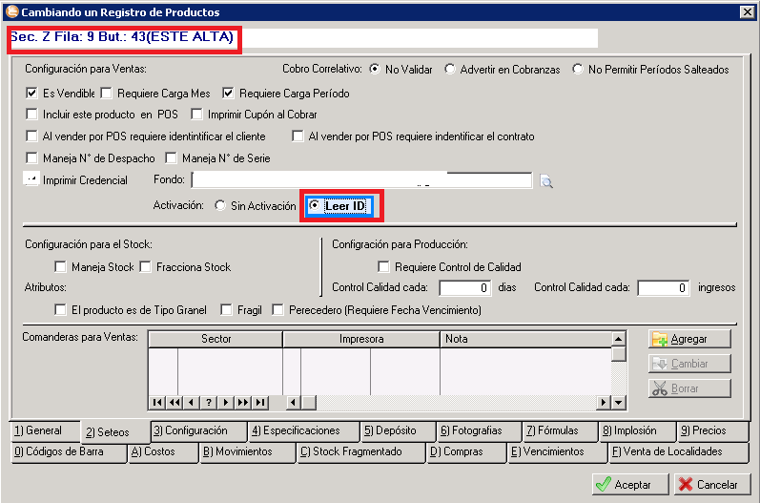The width and height of the screenshot is (760, 503).
Task: Click the help question mark navigation button
Action: pos(209,402)
